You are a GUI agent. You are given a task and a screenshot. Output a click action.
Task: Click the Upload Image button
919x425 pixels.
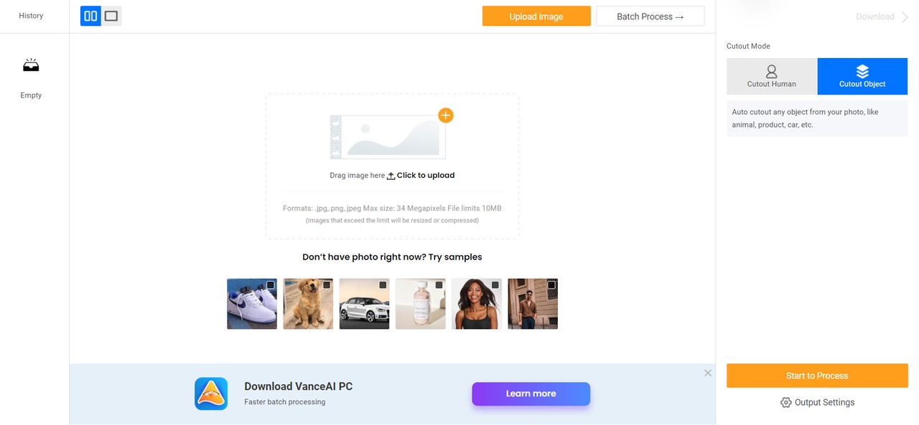tap(536, 16)
